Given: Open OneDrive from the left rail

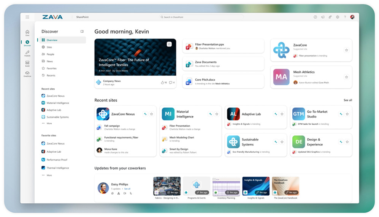Looking at the screenshot, I should pyautogui.click(x=27, y=73).
